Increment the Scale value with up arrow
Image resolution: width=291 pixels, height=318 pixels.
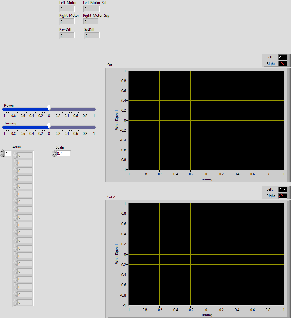[54, 152]
